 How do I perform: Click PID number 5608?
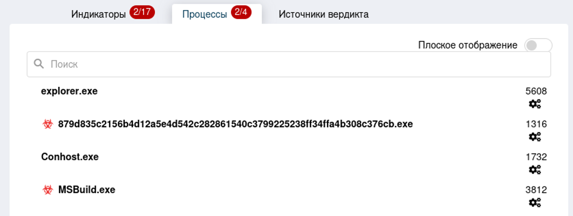pyautogui.click(x=536, y=91)
